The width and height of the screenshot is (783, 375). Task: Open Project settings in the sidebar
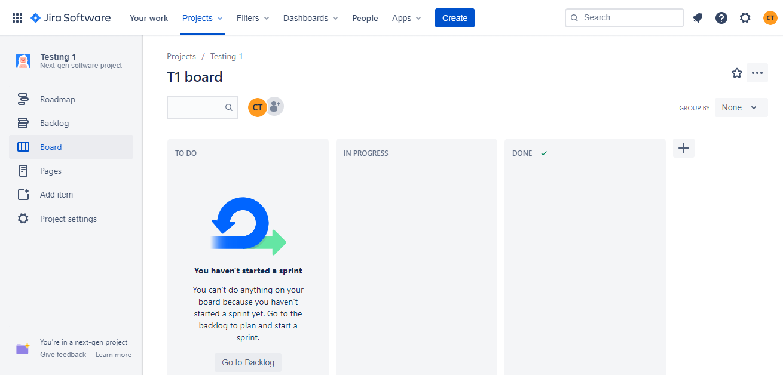68,219
